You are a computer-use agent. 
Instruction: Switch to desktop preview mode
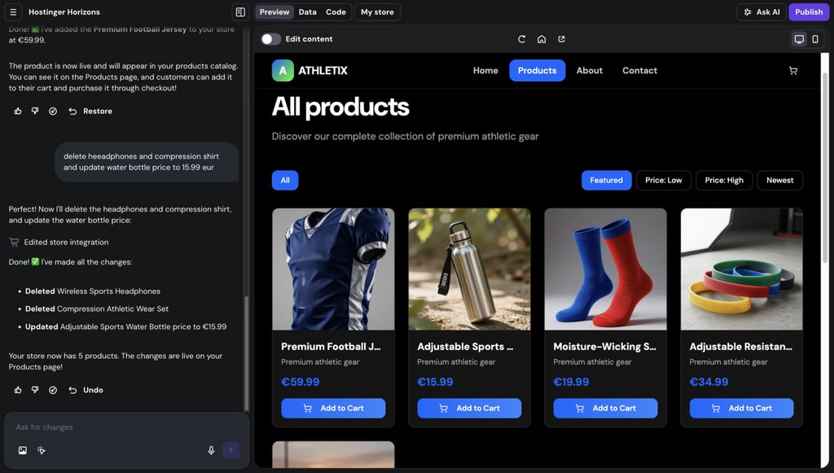tap(799, 39)
